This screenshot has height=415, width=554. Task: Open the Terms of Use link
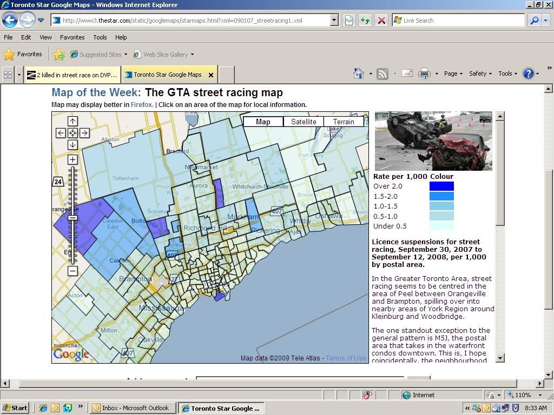[346, 358]
